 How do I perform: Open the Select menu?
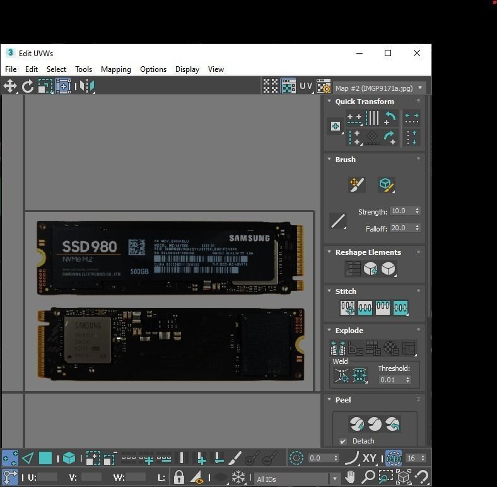tap(56, 69)
